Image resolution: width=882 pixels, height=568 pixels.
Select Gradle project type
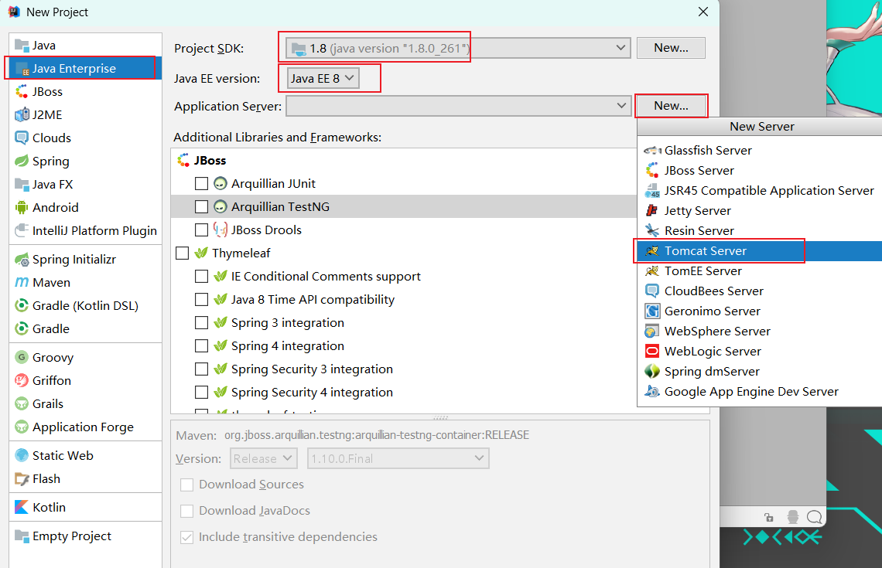click(86, 328)
